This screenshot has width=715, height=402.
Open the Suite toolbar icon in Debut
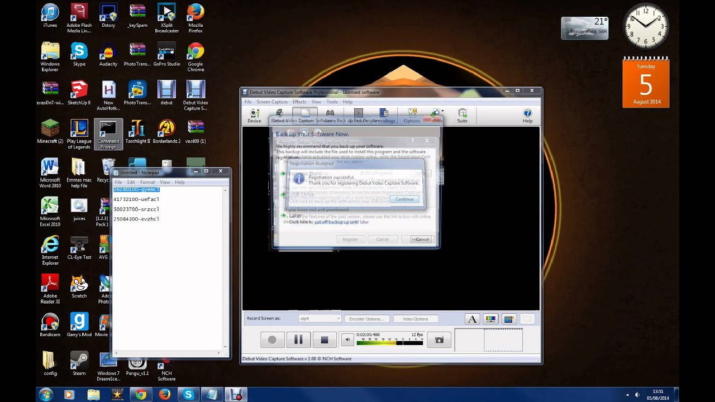[463, 116]
